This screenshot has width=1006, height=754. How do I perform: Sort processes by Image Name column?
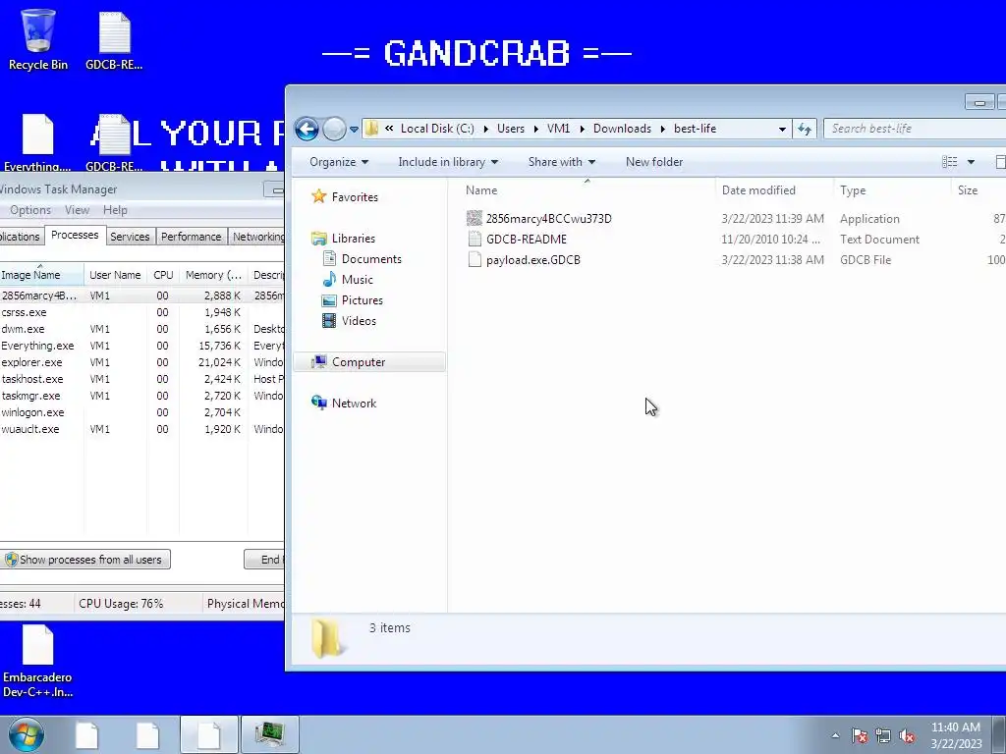point(41,275)
